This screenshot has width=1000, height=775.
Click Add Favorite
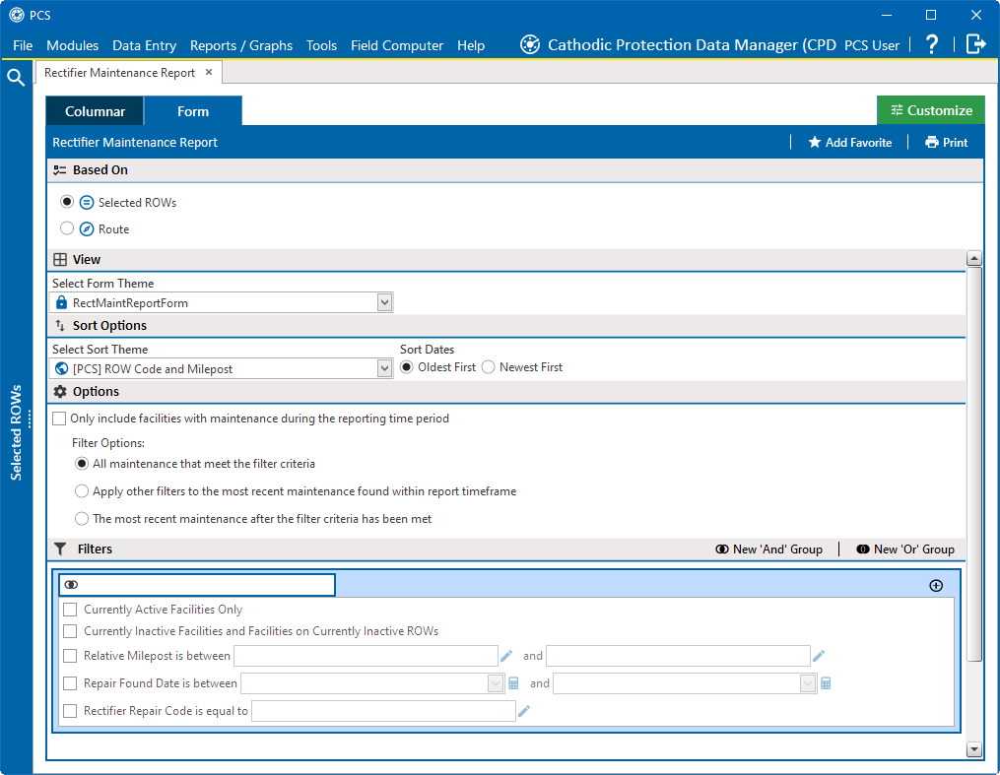pyautogui.click(x=850, y=142)
